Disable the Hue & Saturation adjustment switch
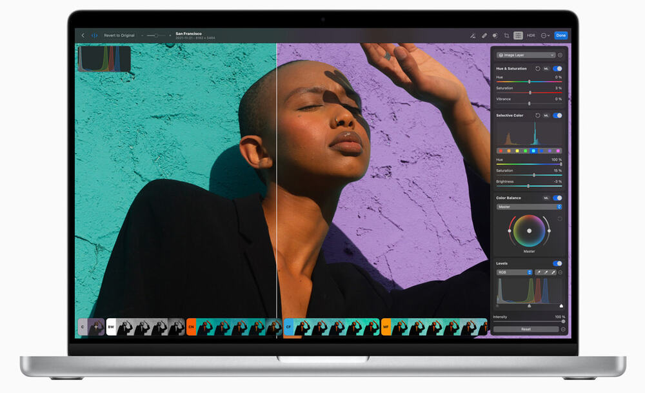Image resolution: width=645 pixels, height=393 pixels. click(557, 68)
